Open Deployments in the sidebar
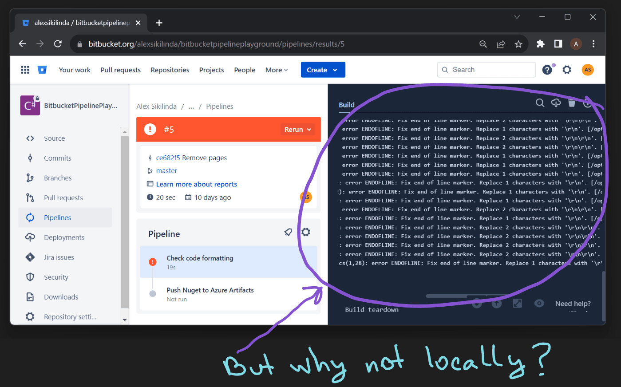Viewport: 621px width, 387px height. pos(65,237)
